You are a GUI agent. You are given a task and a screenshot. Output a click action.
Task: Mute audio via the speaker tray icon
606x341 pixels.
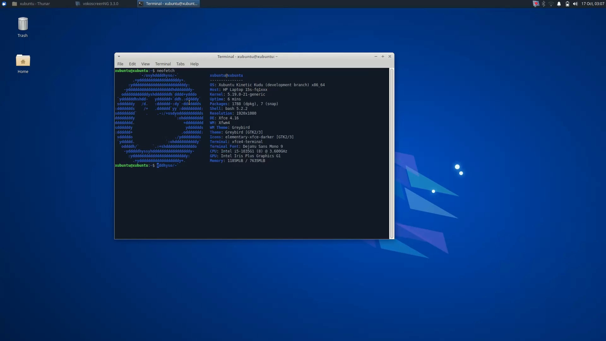[x=575, y=3]
